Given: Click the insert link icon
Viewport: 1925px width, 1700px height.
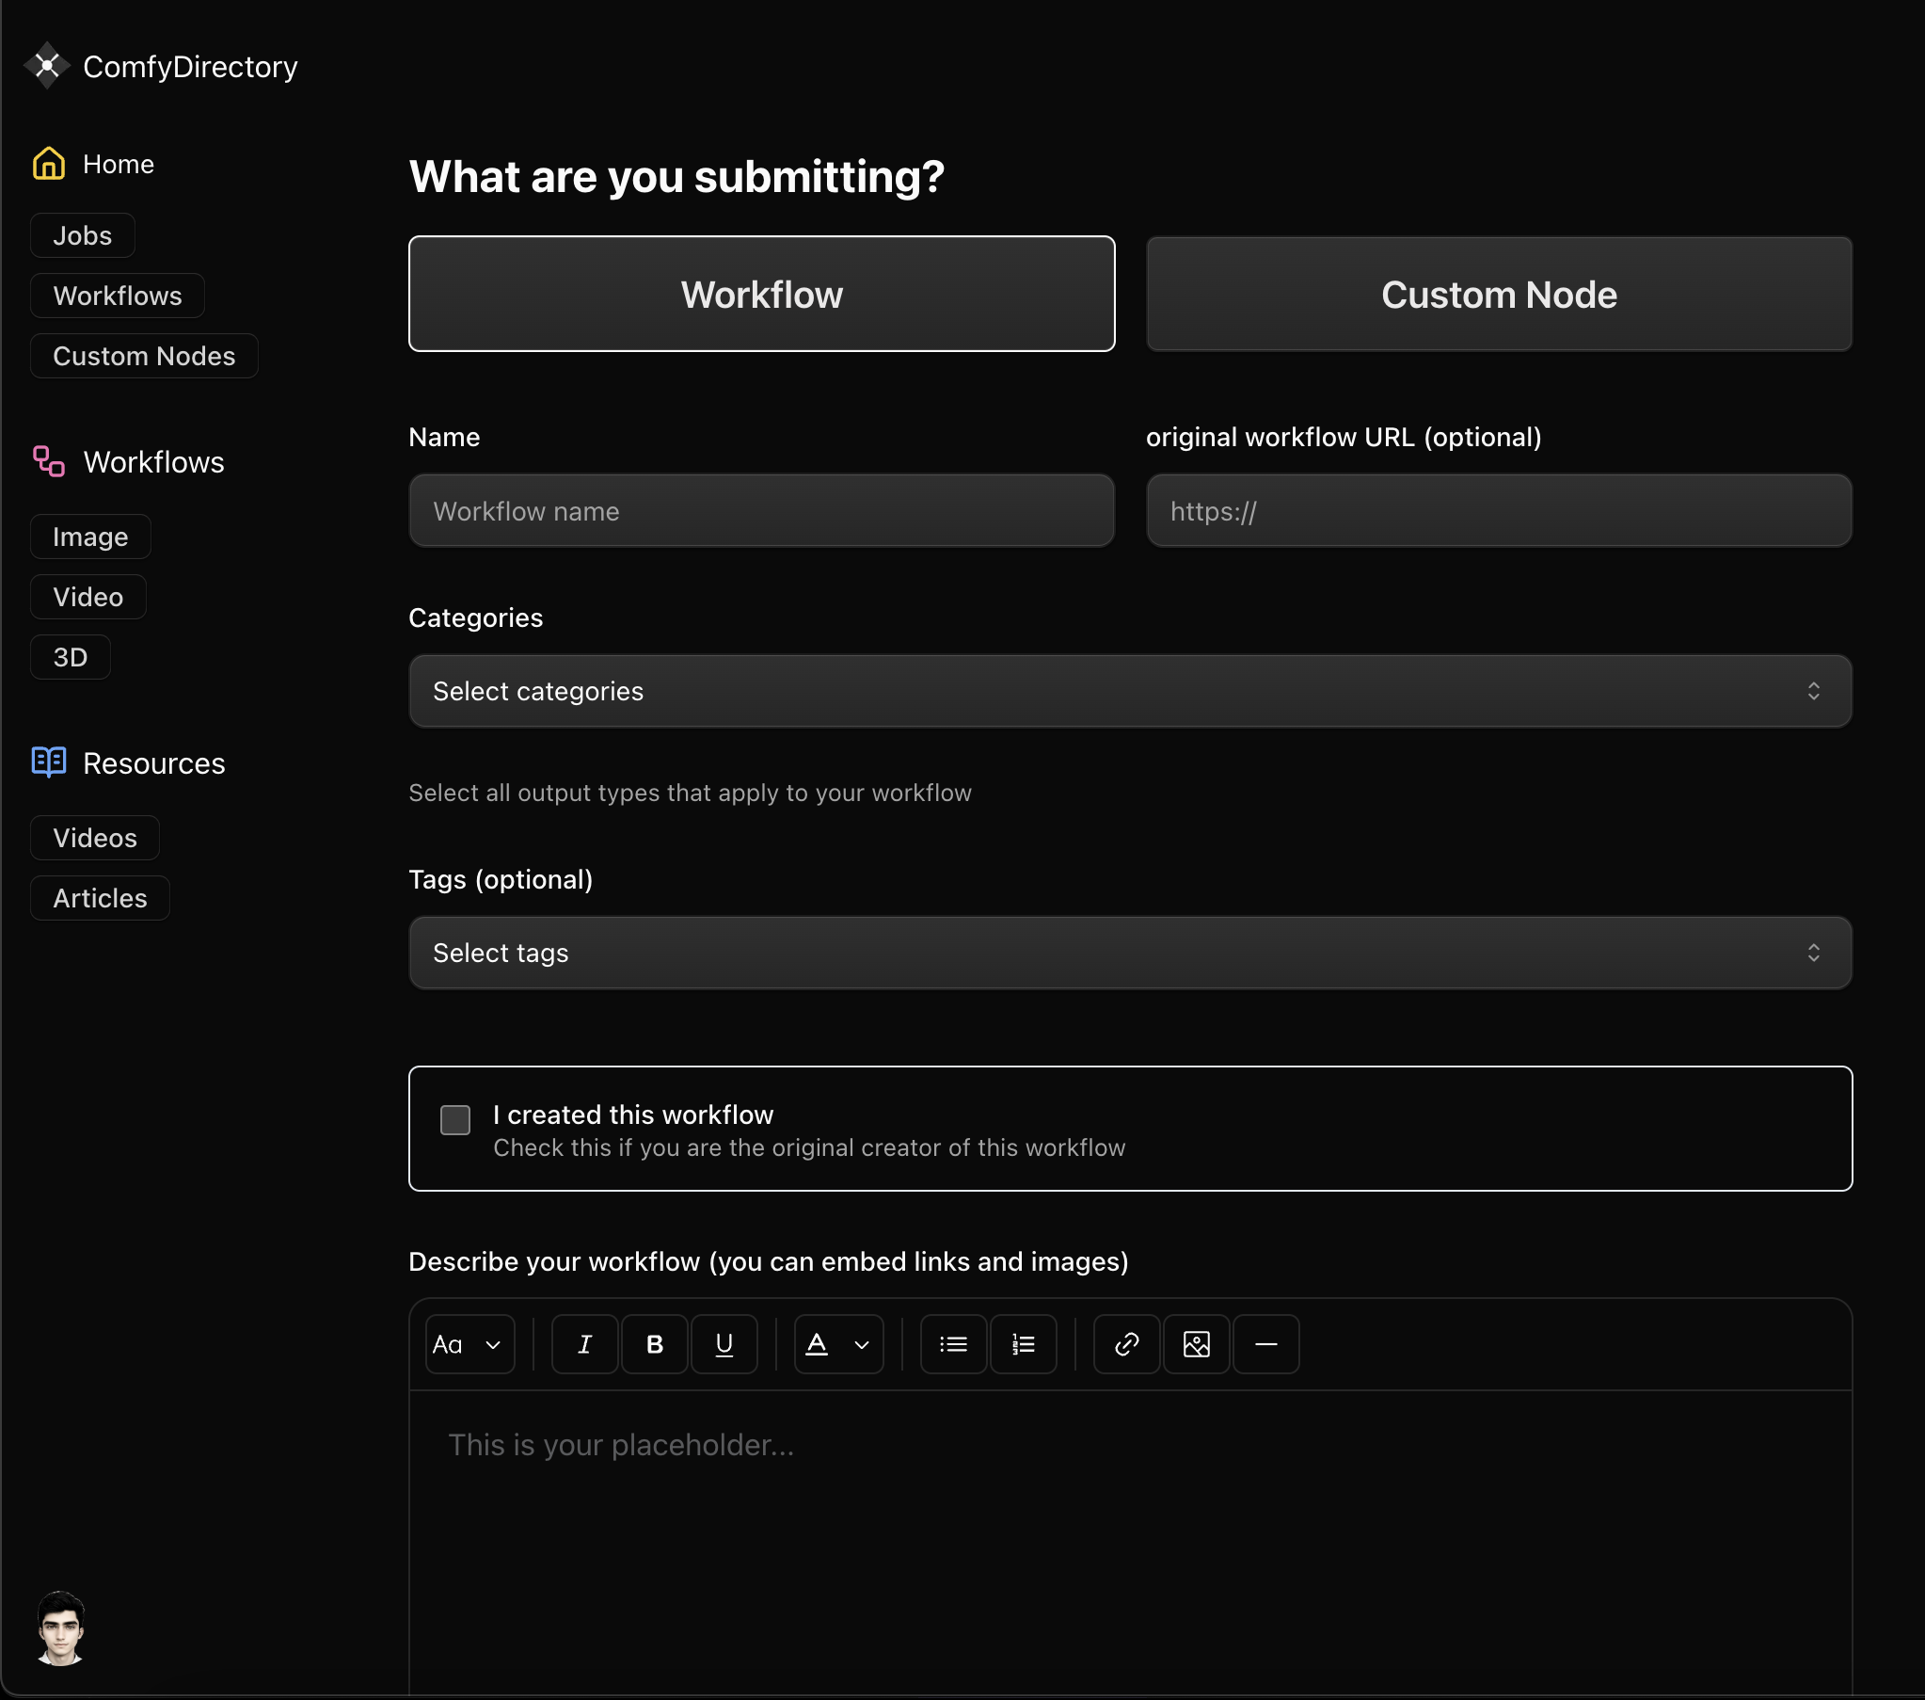Looking at the screenshot, I should (x=1126, y=1344).
